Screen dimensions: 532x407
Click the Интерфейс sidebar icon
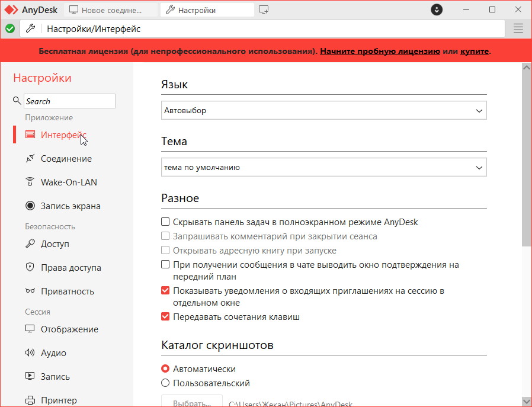pos(30,134)
